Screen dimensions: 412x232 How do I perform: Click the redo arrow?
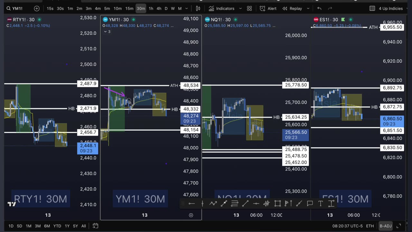coord(330,8)
